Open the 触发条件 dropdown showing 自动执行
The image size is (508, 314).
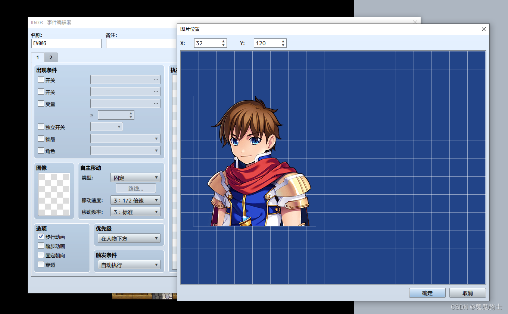[129, 265]
